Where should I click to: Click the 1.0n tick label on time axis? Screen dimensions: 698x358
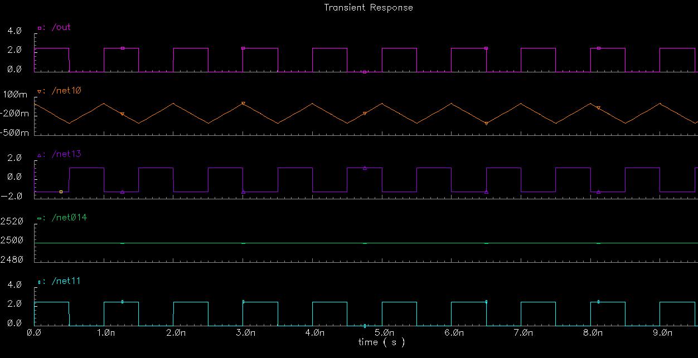(106, 333)
